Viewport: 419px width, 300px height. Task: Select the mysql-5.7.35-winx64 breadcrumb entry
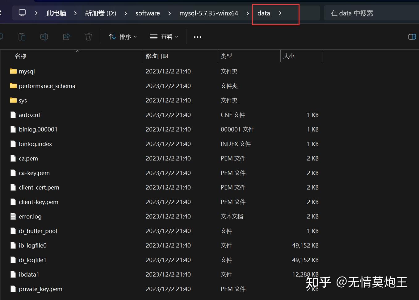(208, 13)
